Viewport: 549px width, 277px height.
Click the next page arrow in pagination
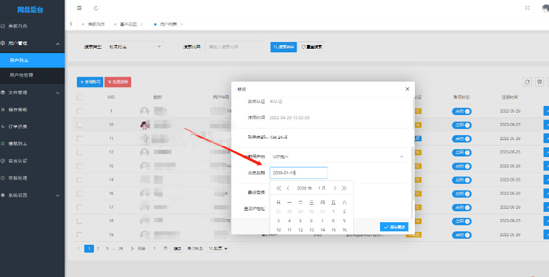point(132,249)
